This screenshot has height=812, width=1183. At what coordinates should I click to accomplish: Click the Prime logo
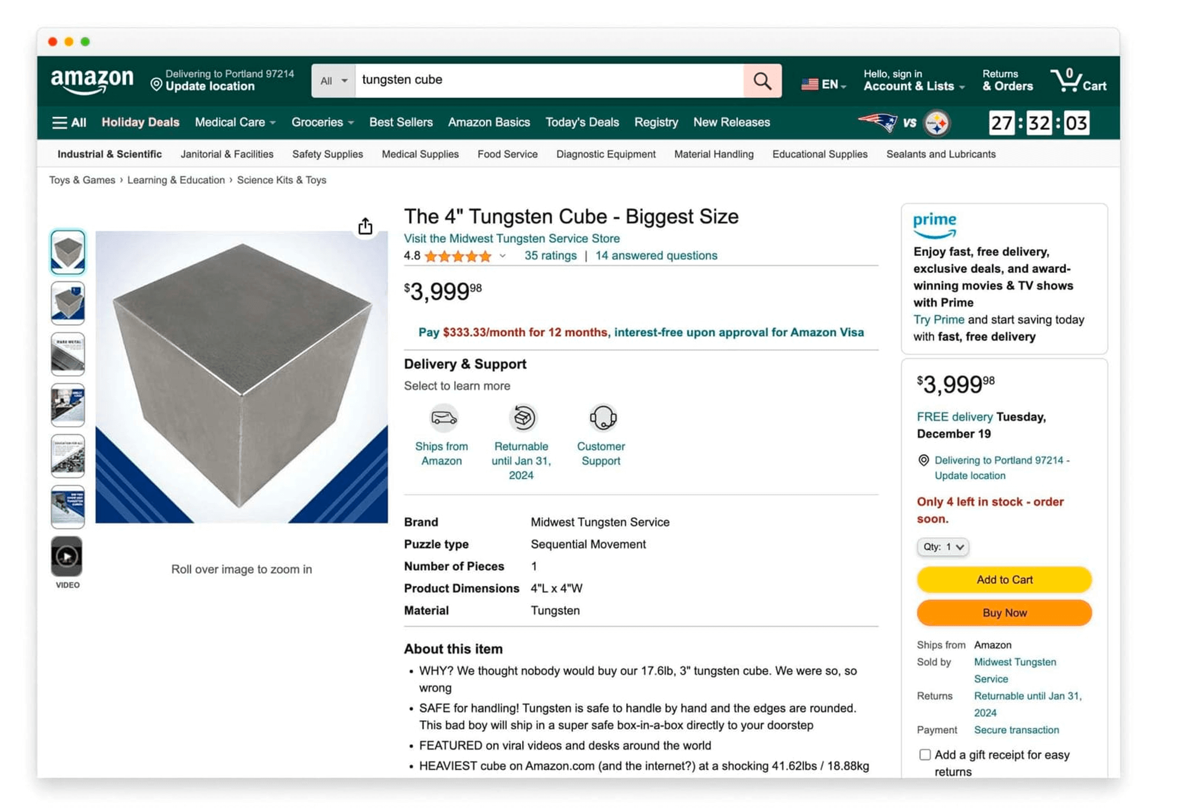coord(935,223)
